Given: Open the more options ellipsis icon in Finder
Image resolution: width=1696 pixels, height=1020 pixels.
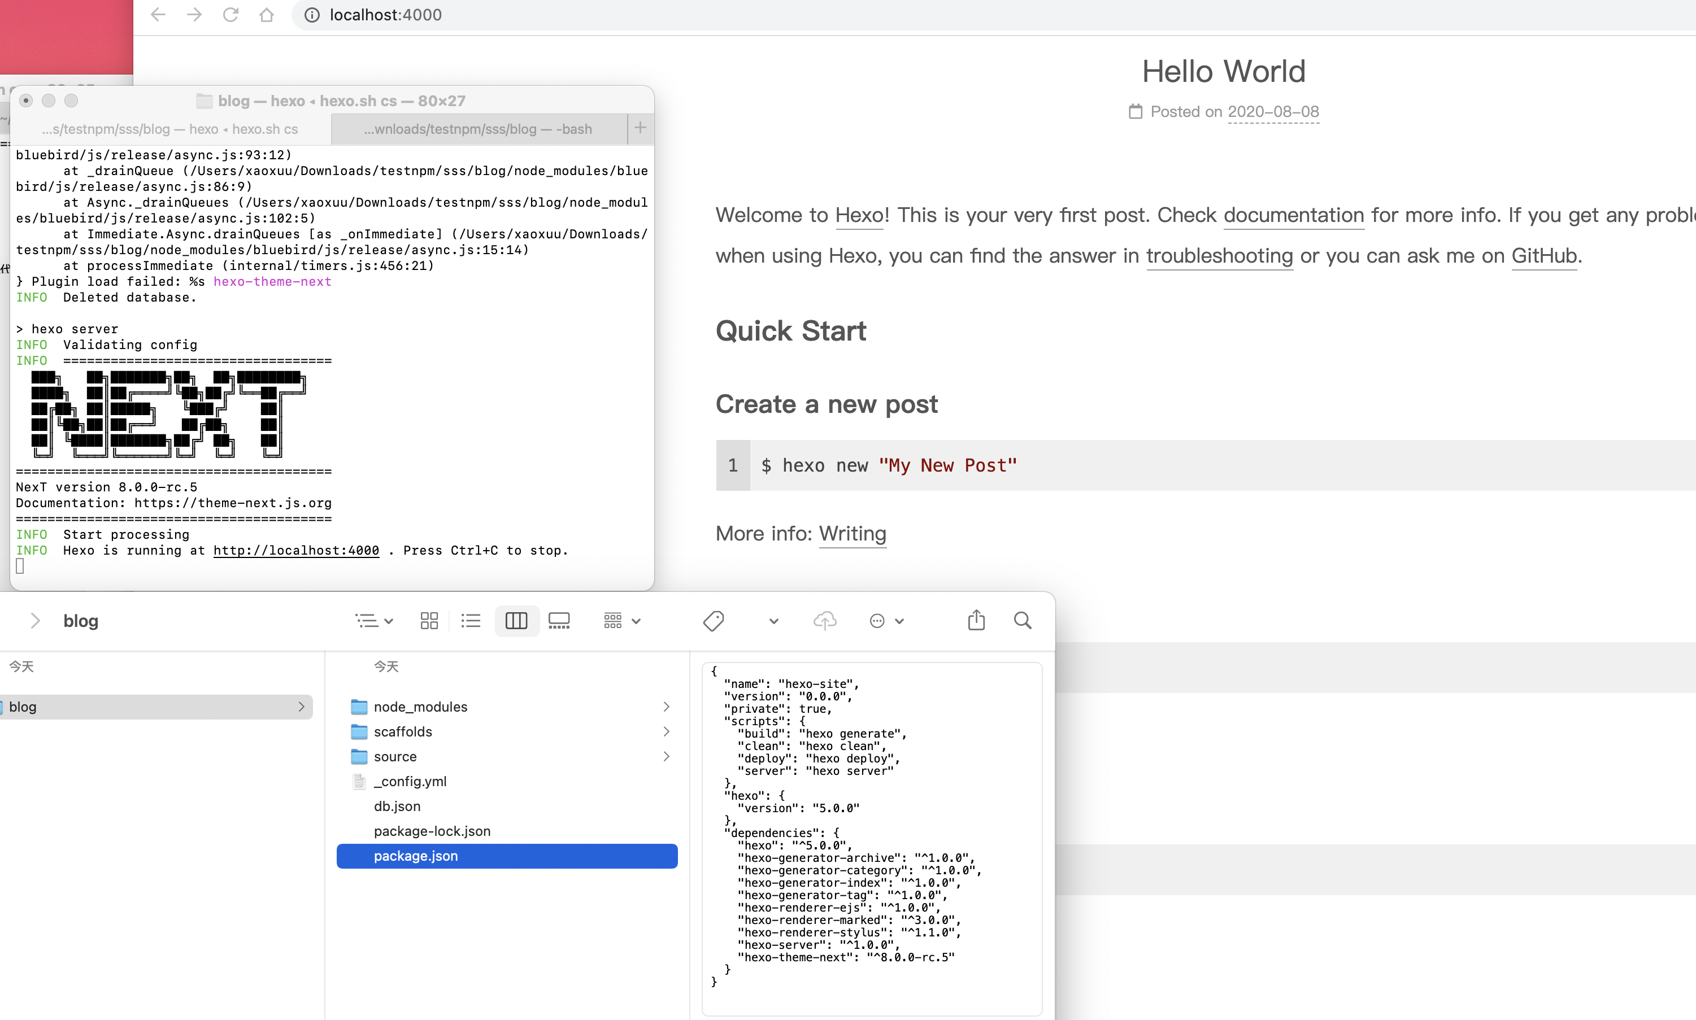Looking at the screenshot, I should click(x=877, y=621).
